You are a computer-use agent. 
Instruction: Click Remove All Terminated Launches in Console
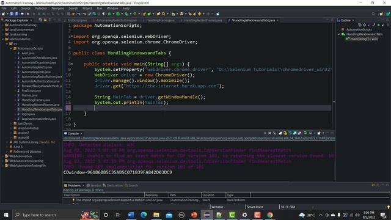pyautogui.click(x=274, y=133)
